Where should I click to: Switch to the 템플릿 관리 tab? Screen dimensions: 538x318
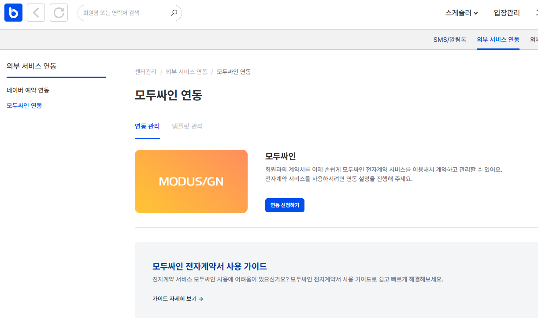pos(187,126)
